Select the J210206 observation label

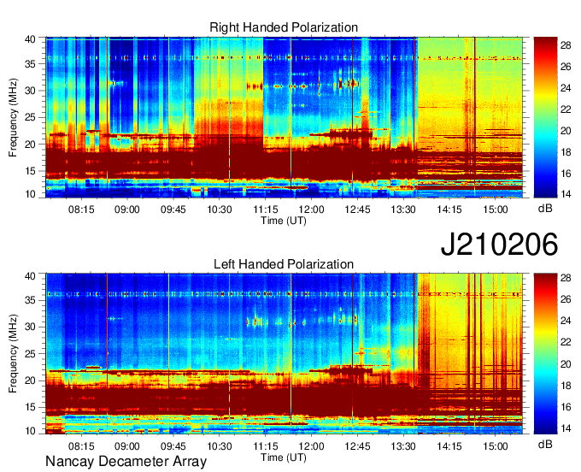point(499,244)
